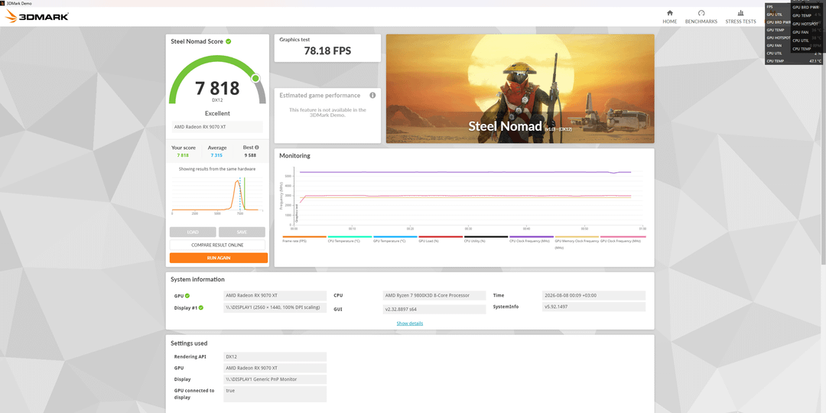826x413 pixels.
Task: Click the LOAD button
Action: 193,233
